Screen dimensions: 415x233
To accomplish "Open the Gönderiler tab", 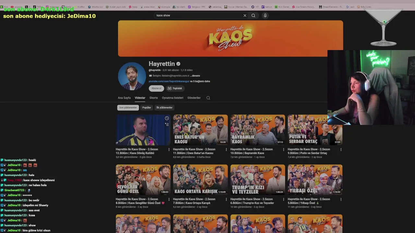I will [194, 98].
